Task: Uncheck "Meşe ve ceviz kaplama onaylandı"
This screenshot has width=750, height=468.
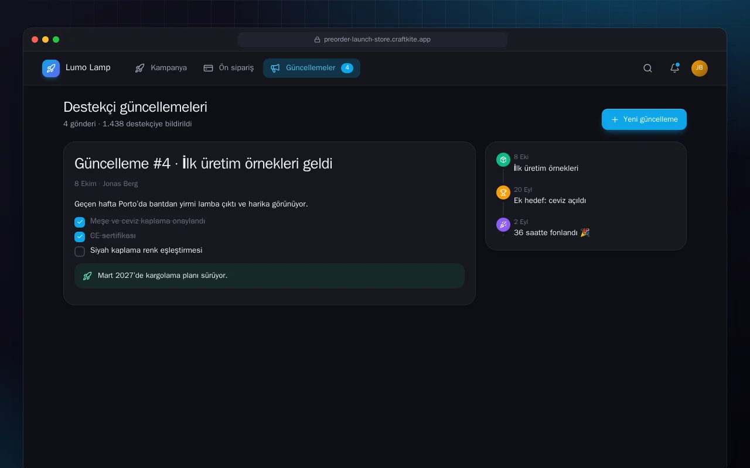Action: click(x=80, y=222)
